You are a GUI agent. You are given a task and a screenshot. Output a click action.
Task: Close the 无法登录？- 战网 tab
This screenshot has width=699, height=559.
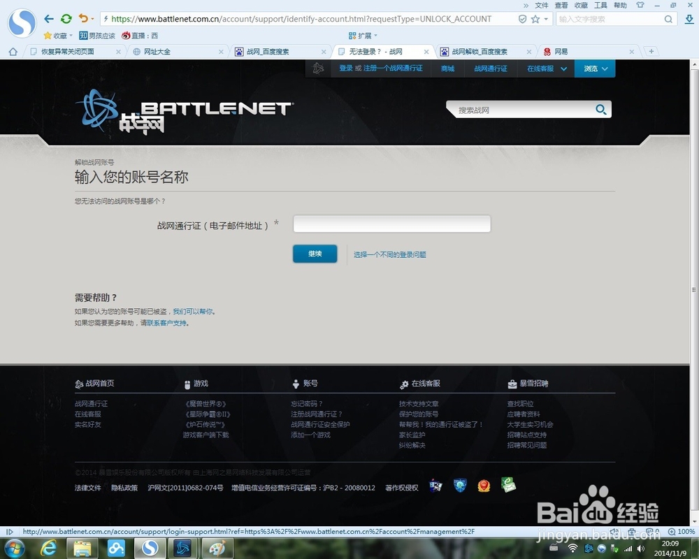(426, 52)
